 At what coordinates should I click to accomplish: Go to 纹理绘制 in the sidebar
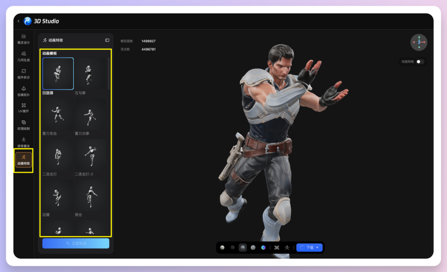24,125
